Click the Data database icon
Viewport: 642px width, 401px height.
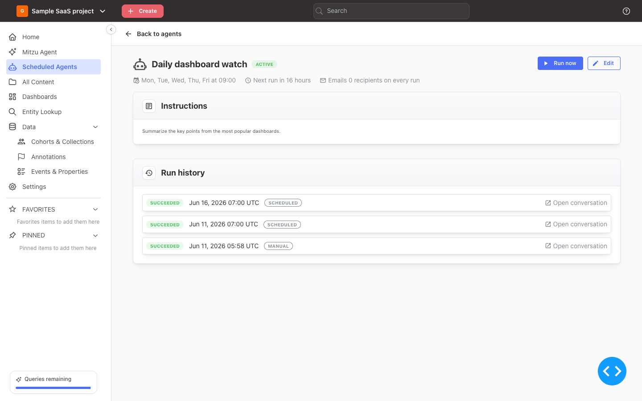click(x=12, y=127)
